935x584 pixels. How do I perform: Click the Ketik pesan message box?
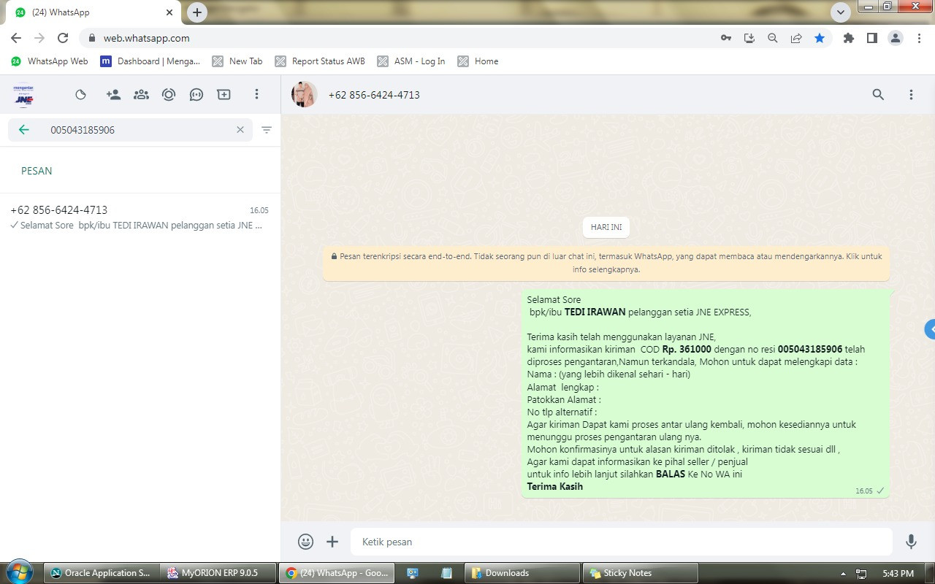click(x=622, y=542)
